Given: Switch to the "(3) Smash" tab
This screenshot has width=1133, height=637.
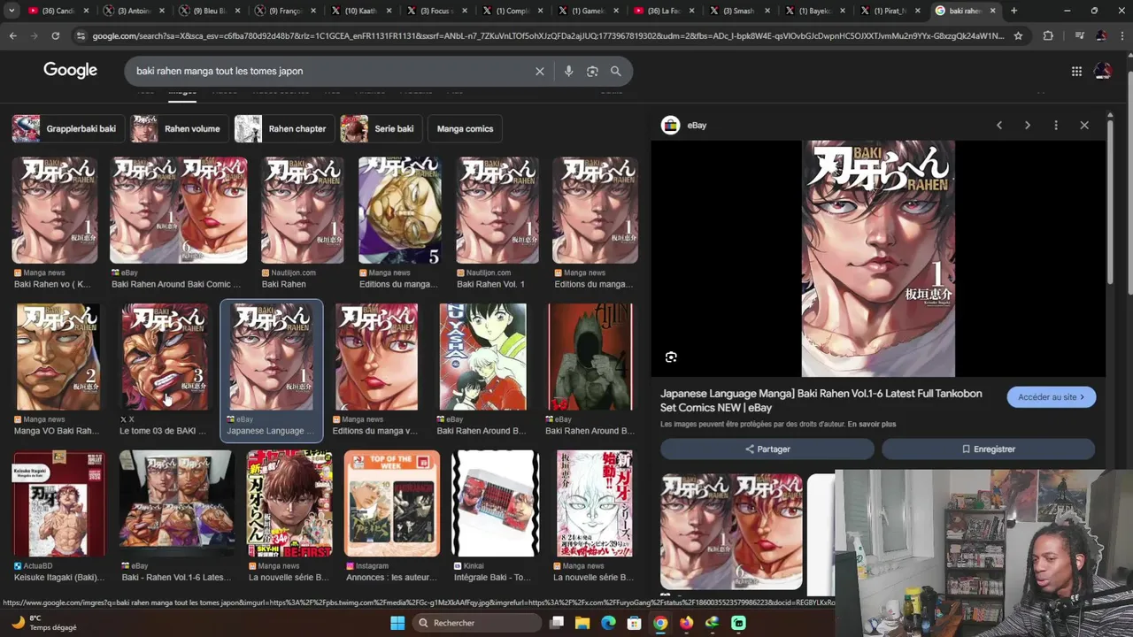Looking at the screenshot, I should click(738, 11).
